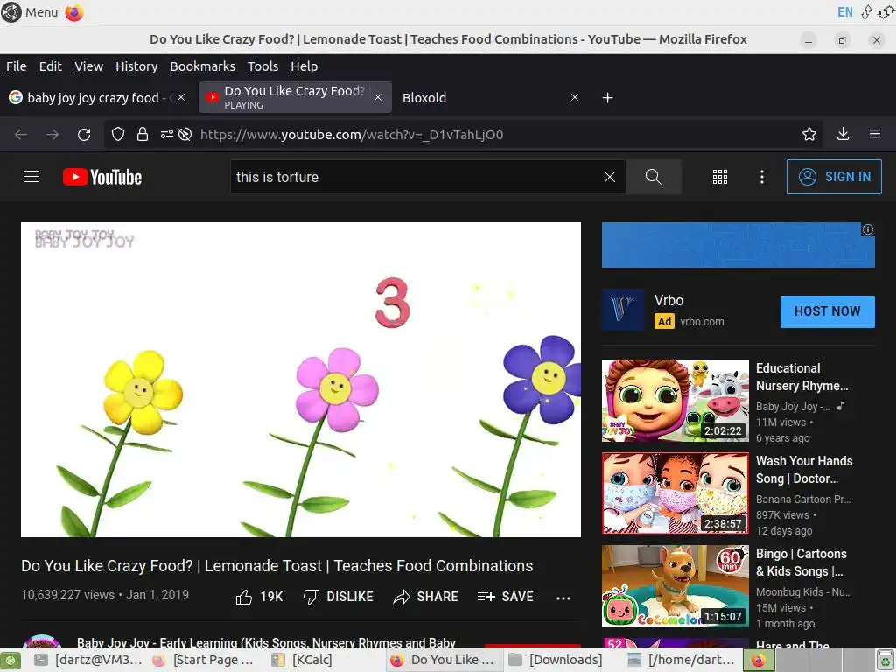Like the video with thumbs up
This screenshot has height=672, width=896.
[x=259, y=597]
